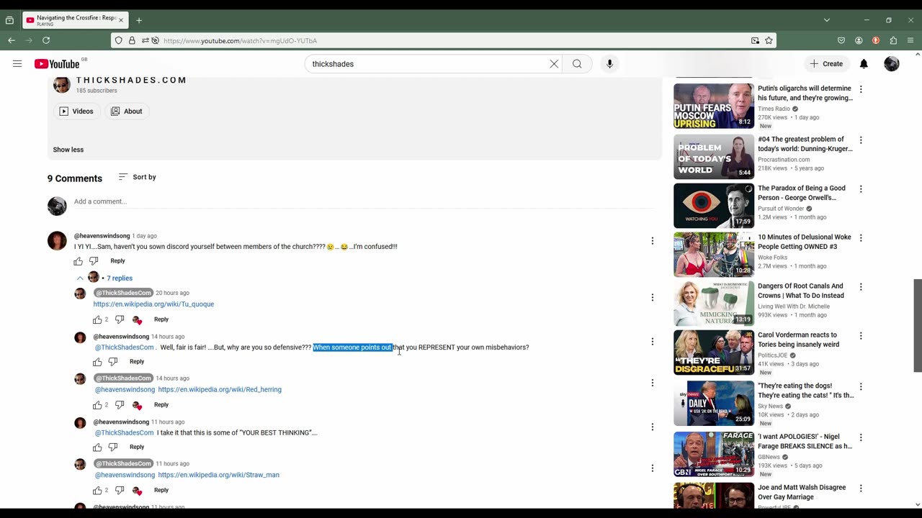Screen dimensions: 922x518
Task: Open Nigel Farage video thumbnail
Action: (714, 454)
